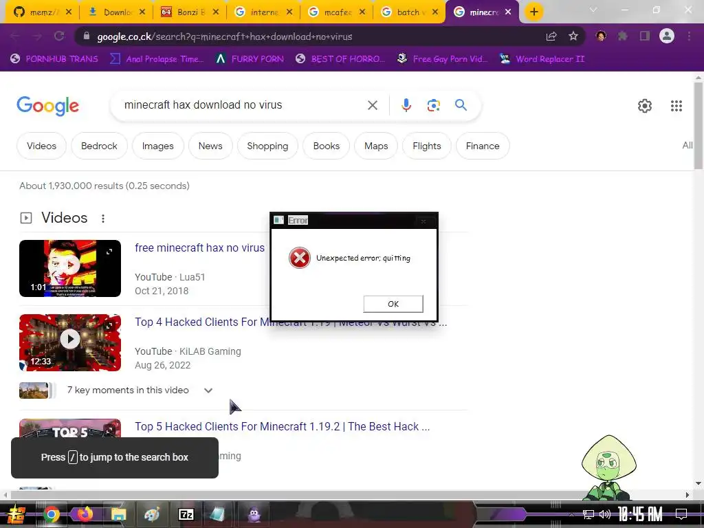
Task: Reload the page in Chrome
Action: tap(59, 36)
